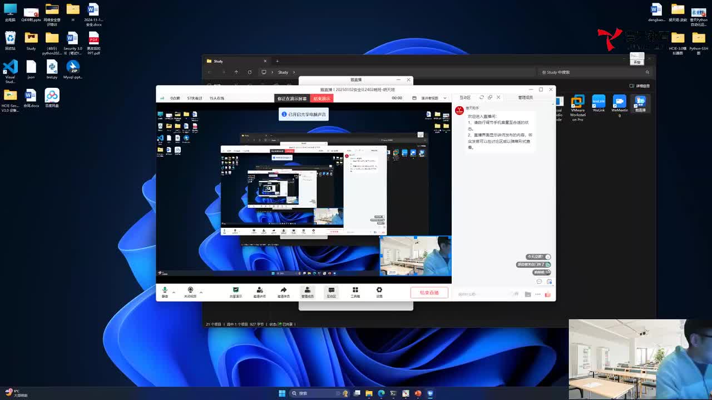Open the json file on desktop
The image size is (712, 400).
[x=31, y=69]
